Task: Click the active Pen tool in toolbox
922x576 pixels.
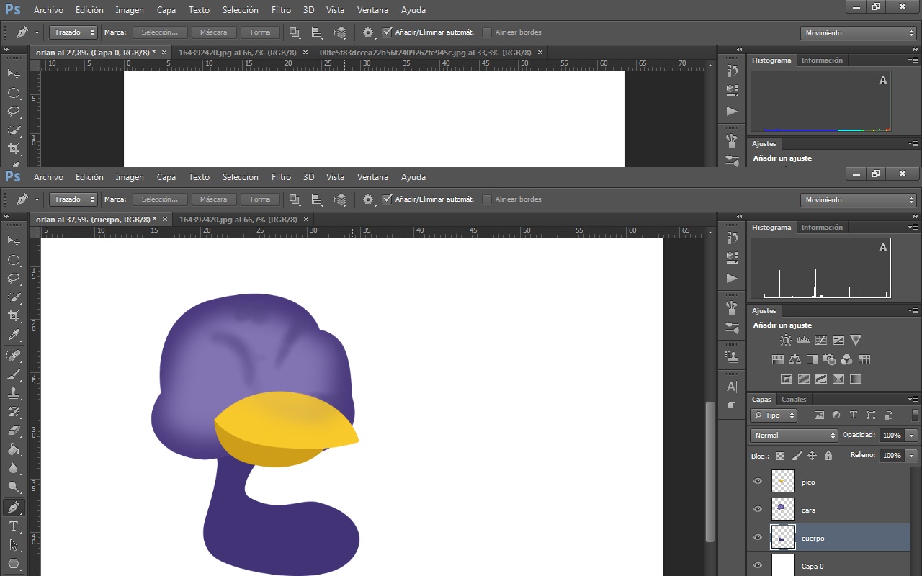Action: click(13, 508)
